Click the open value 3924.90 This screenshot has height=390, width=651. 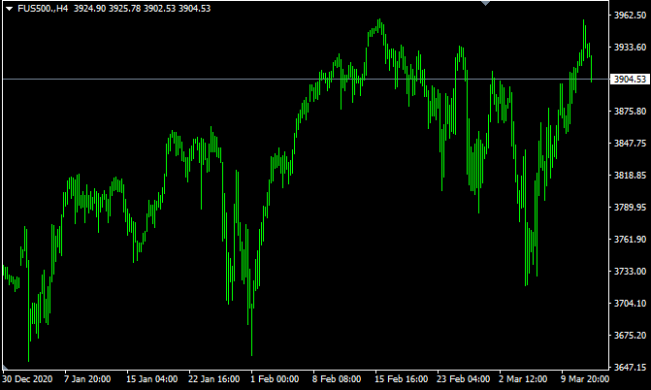[x=89, y=9]
